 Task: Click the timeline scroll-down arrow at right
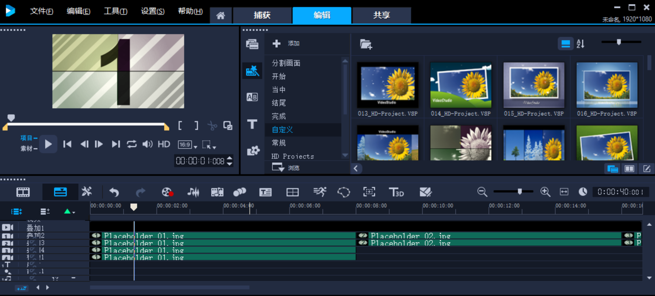point(649,278)
